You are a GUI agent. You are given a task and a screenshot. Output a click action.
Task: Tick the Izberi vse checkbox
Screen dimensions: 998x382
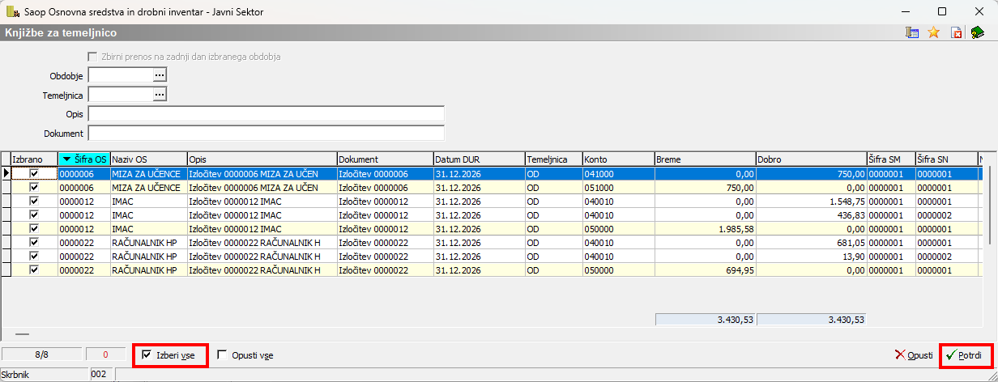[x=147, y=354]
